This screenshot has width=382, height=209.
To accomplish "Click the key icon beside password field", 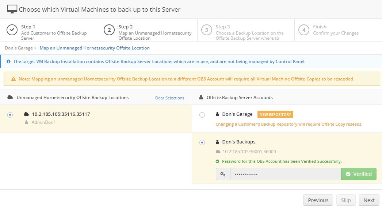I will (x=223, y=174).
